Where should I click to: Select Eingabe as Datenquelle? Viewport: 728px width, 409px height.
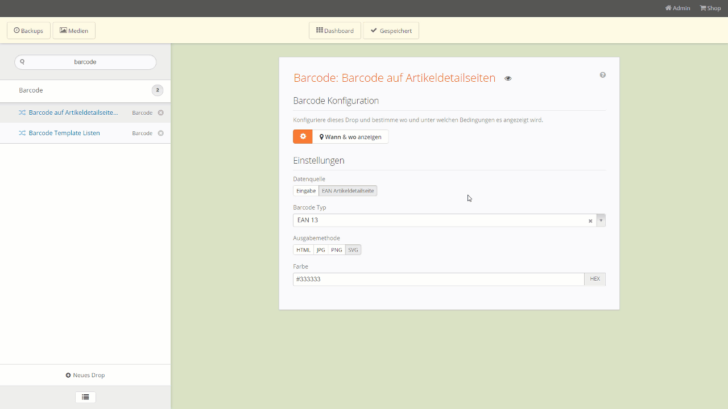(x=306, y=191)
